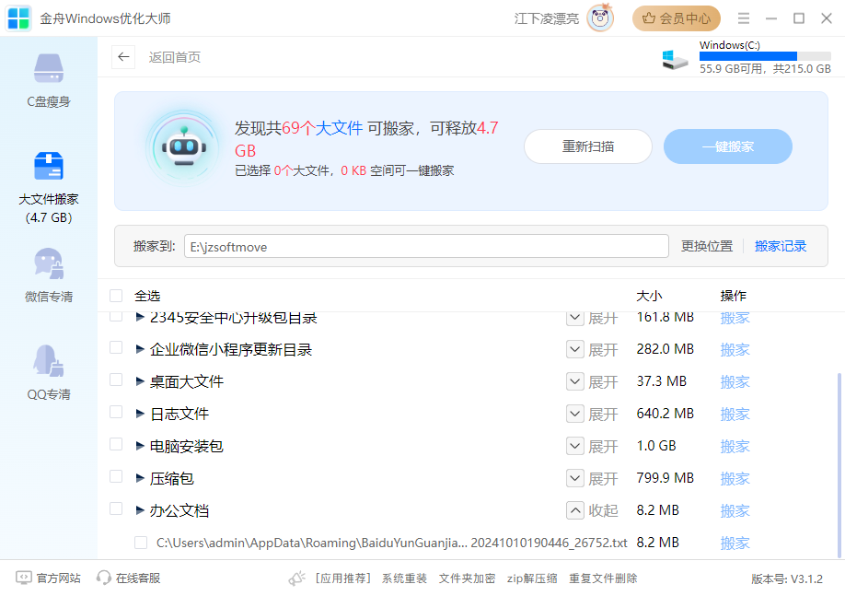Minimize the window
Screen dimensions: 845x596
(771, 18)
